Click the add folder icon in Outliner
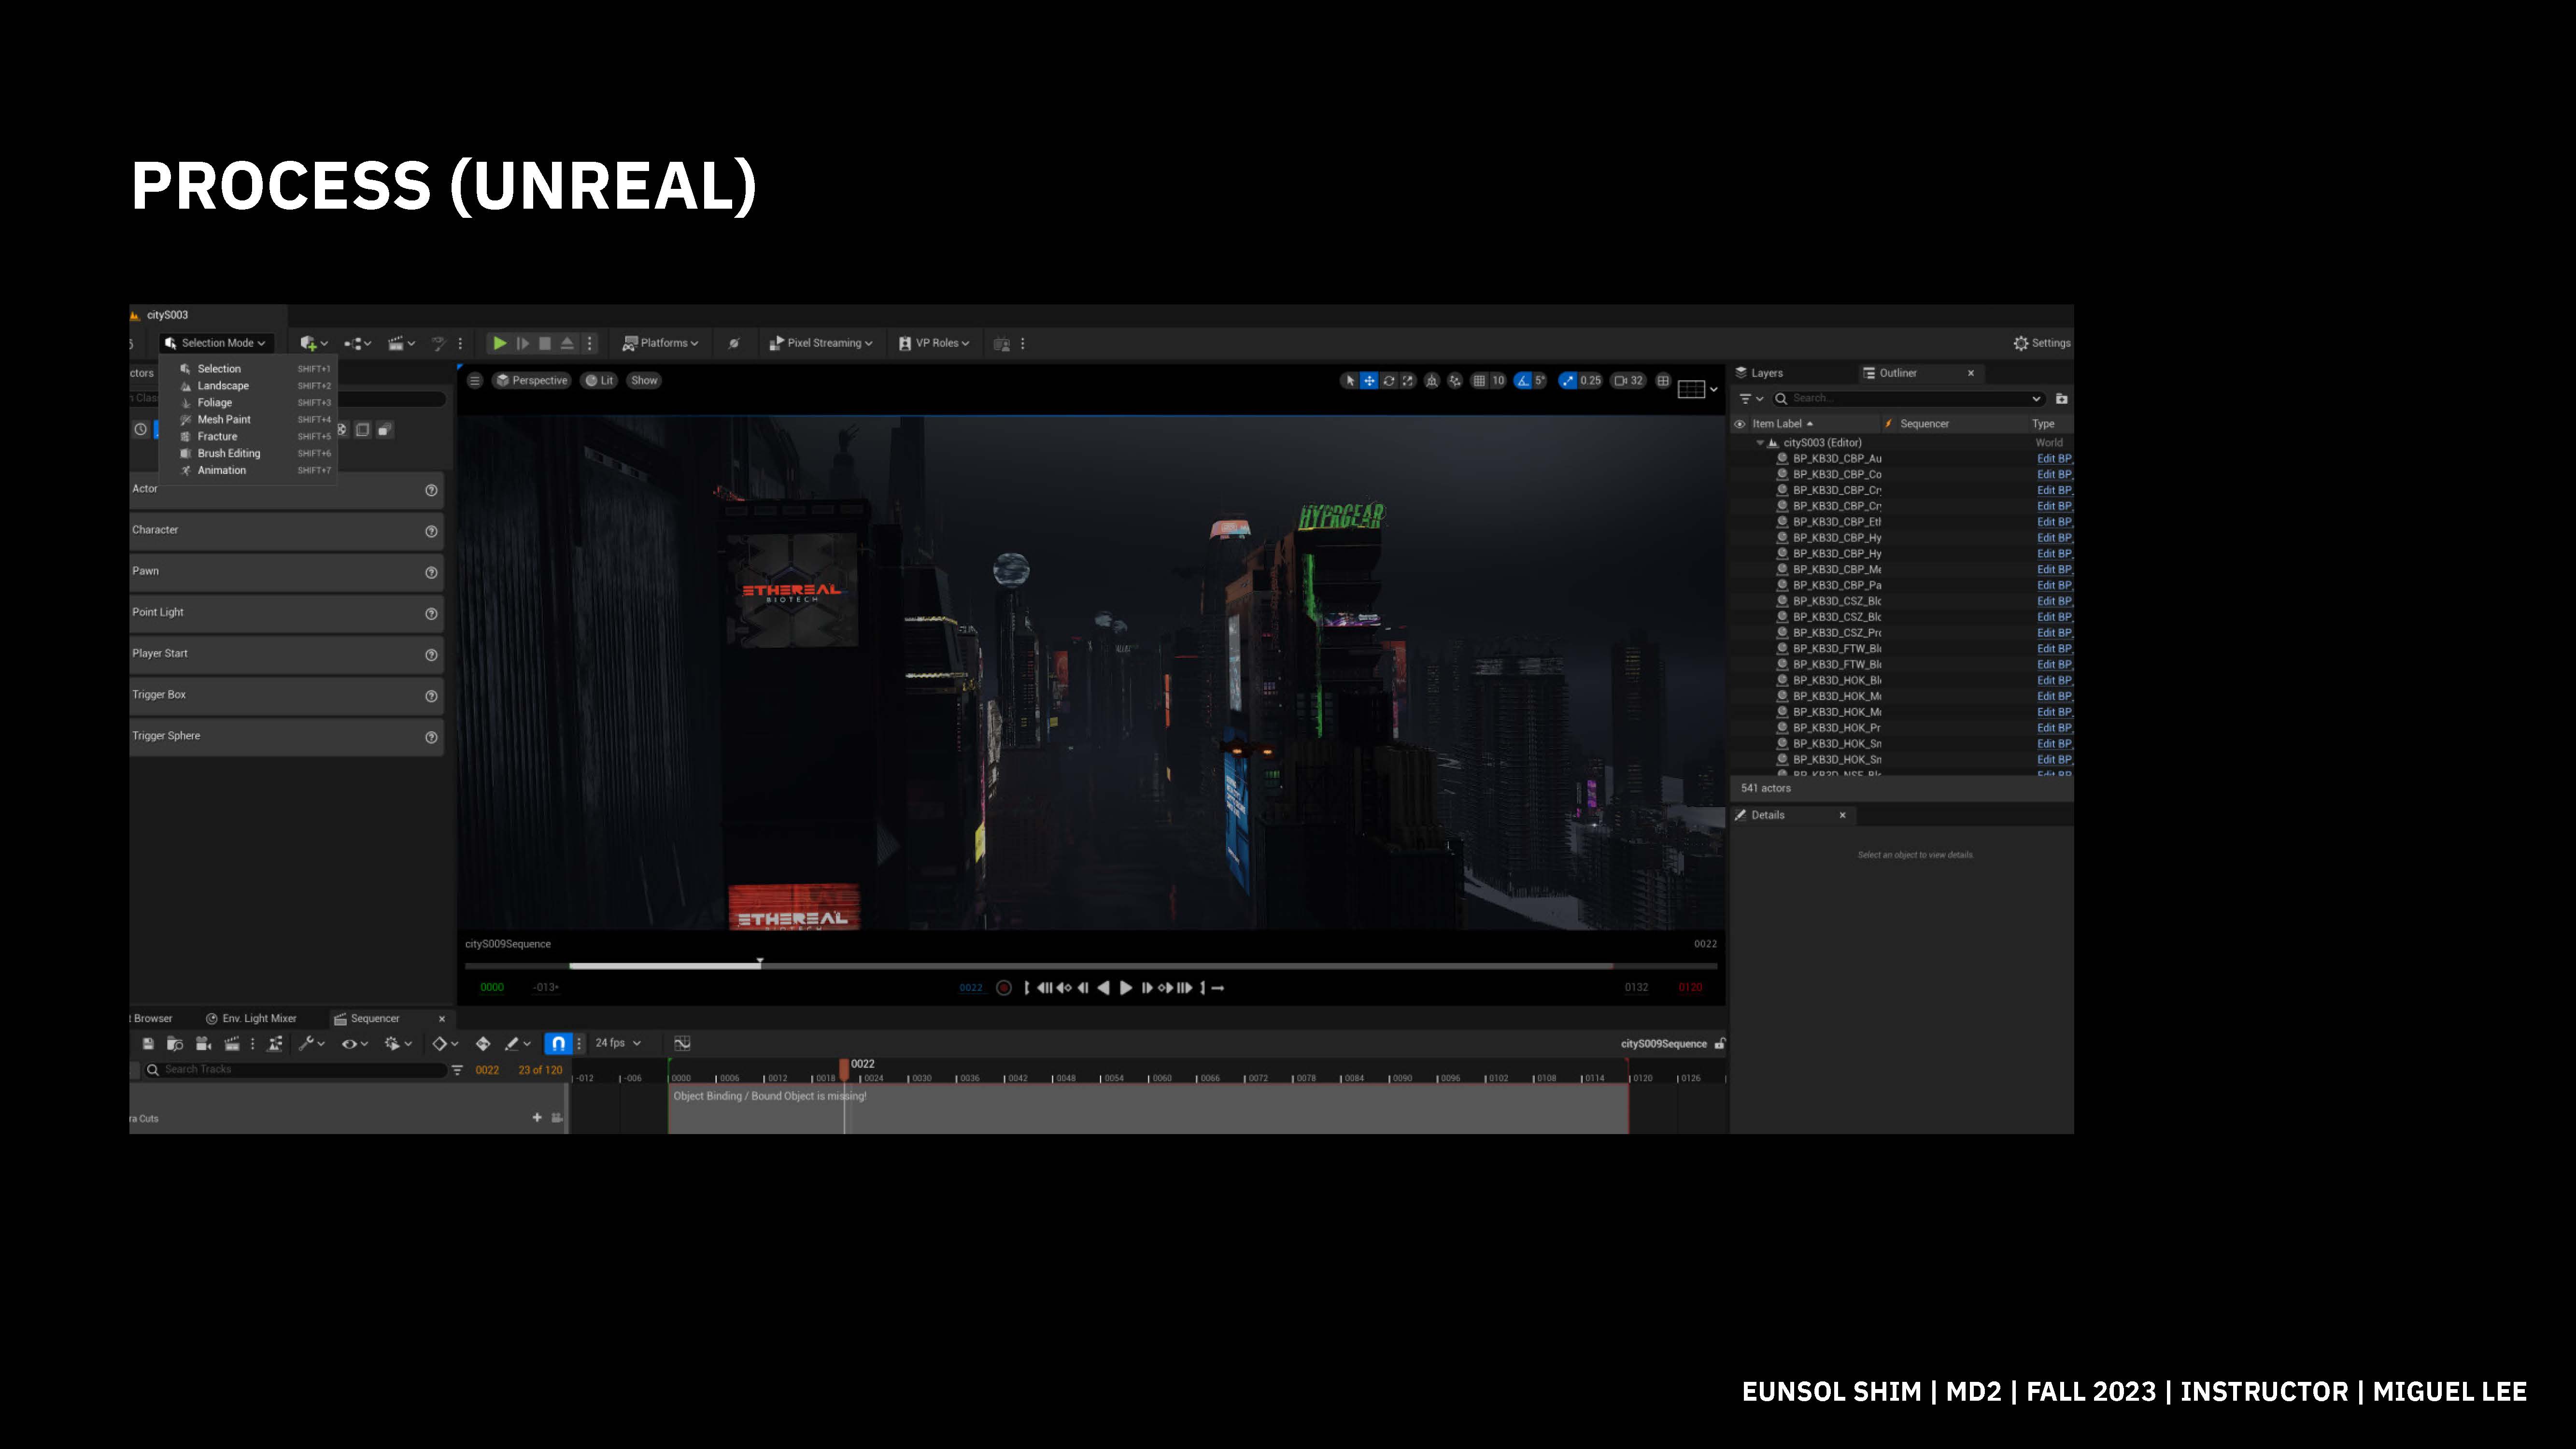 (x=2061, y=398)
